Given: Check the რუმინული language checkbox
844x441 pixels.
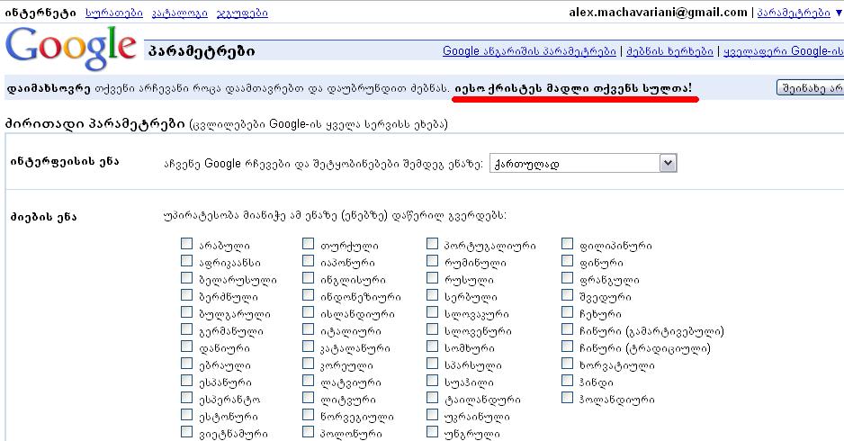Looking at the screenshot, I should (432, 261).
